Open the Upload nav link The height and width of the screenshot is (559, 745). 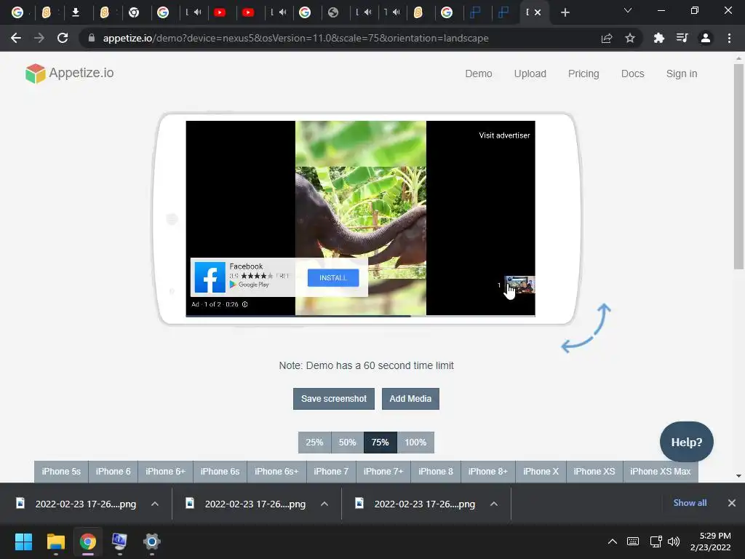530,74
